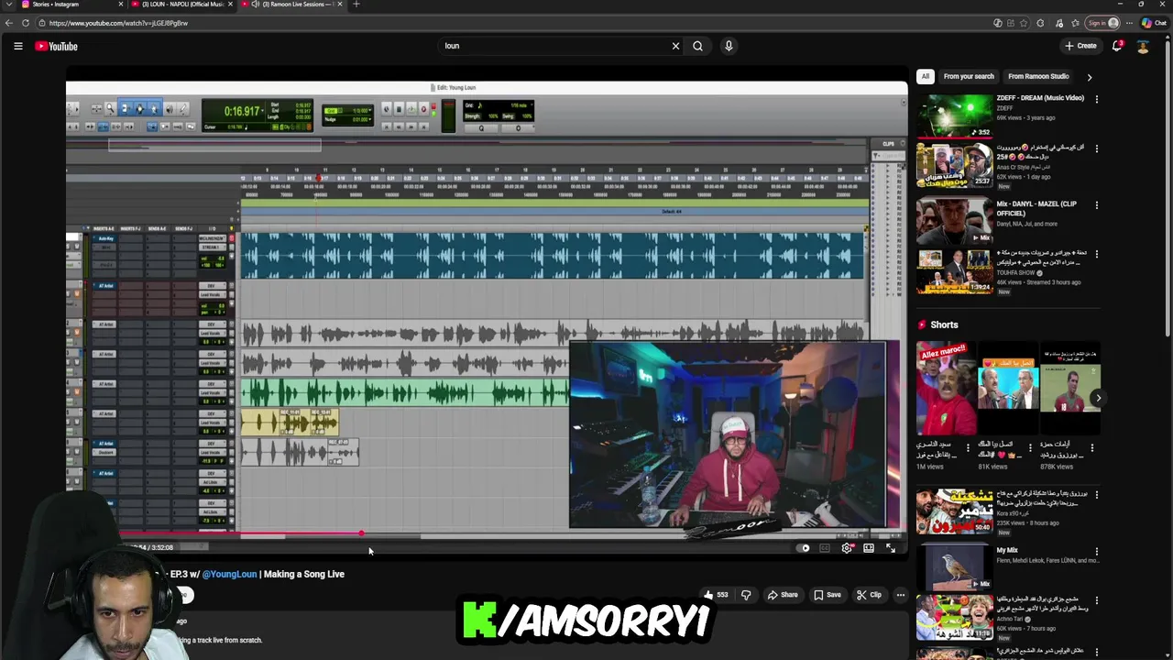Go to the YouTube home logo
The height and width of the screenshot is (660, 1173).
click(57, 46)
